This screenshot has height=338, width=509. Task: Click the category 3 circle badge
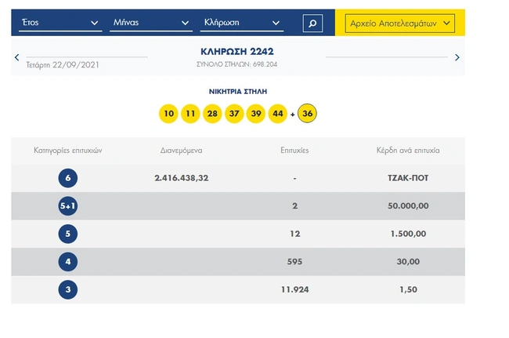[68, 290]
